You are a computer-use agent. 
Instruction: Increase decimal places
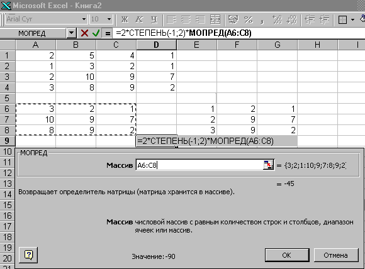click(277, 19)
